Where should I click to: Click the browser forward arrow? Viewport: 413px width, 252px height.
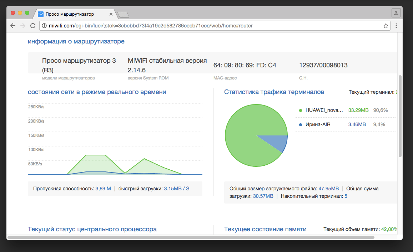23,26
